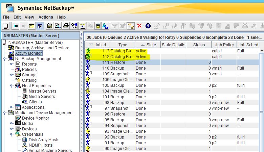
Task: Open Catalog in the tree
Action: click(x=29, y=80)
